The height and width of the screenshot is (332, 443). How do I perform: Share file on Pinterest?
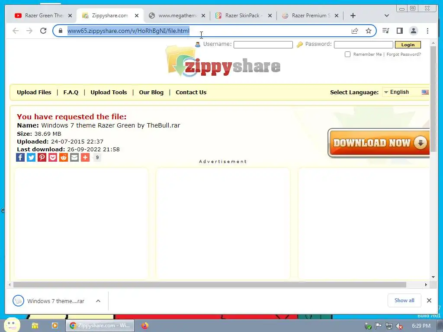coord(42,157)
